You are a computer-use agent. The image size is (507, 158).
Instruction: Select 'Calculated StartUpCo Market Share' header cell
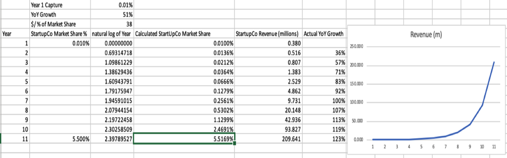coord(184,33)
